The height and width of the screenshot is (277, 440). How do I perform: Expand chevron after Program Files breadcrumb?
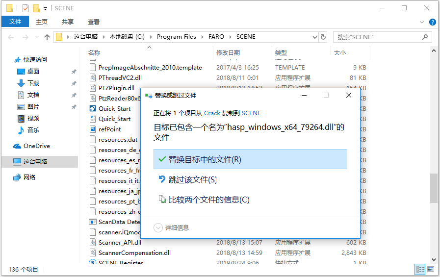202,37
